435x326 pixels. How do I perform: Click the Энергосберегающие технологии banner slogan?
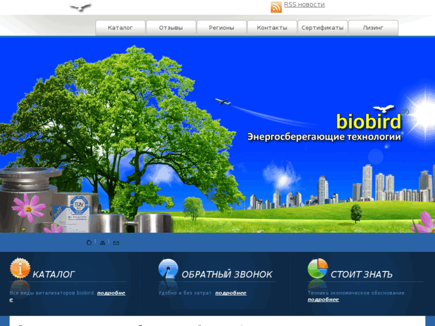324,137
